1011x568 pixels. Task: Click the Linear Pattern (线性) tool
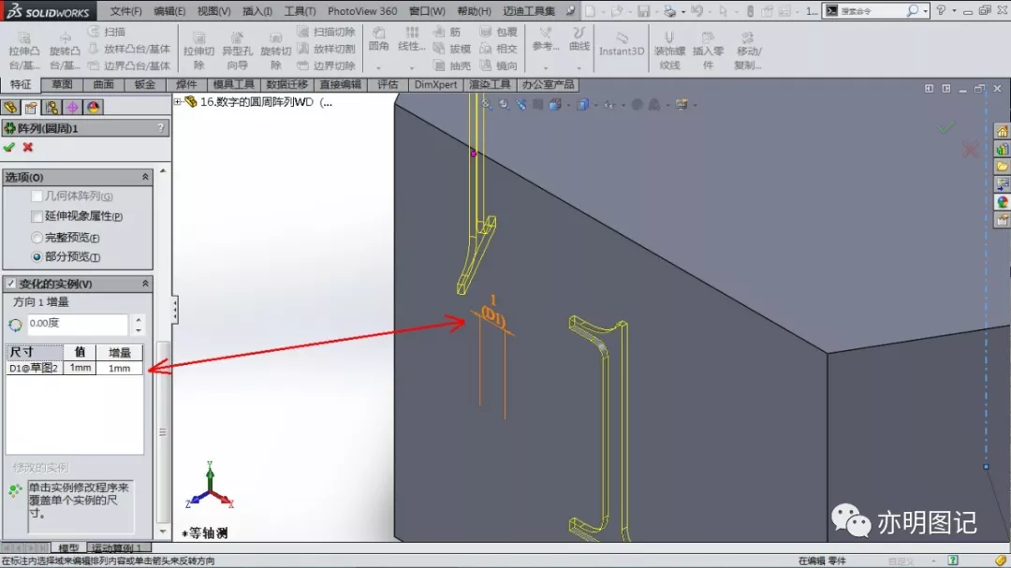(x=411, y=39)
